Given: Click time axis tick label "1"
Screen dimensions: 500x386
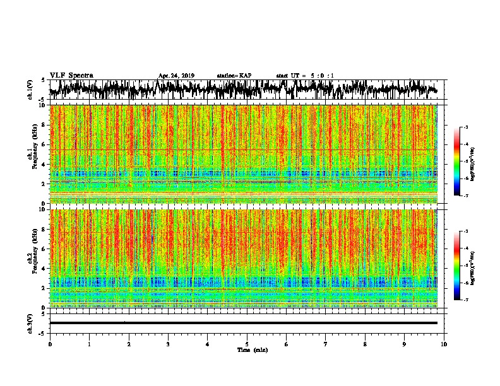Looking at the screenshot, I should 89,344.
